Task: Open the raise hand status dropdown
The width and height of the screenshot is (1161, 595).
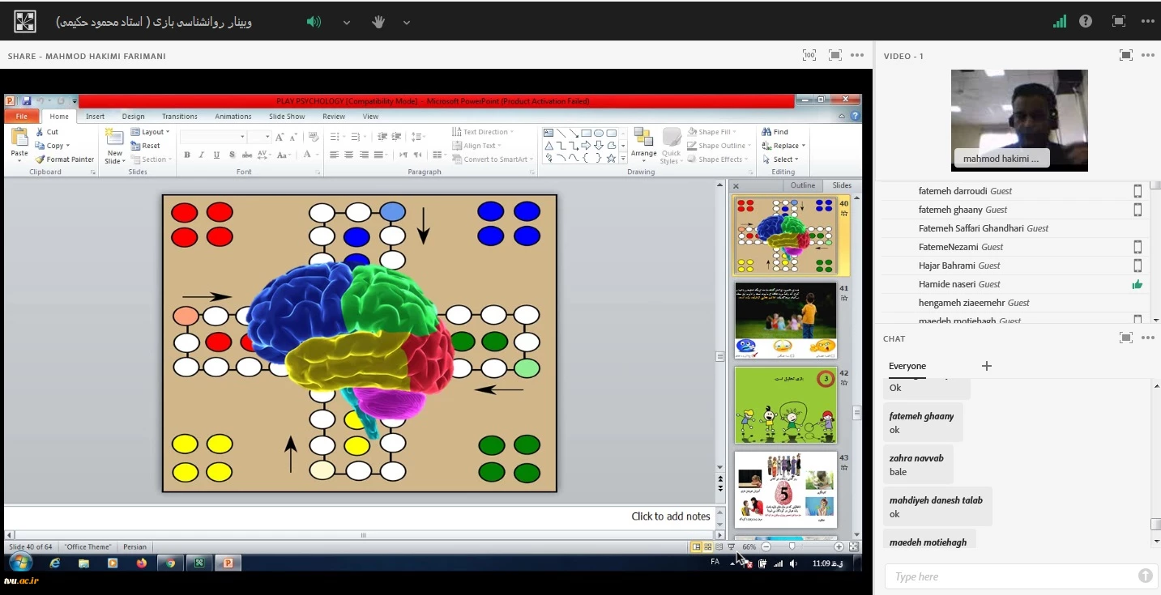Action: pyautogui.click(x=407, y=23)
